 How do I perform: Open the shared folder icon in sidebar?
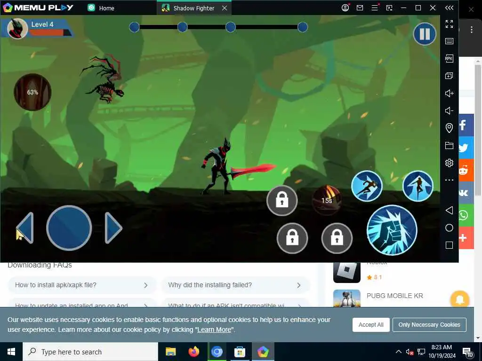pyautogui.click(x=449, y=146)
